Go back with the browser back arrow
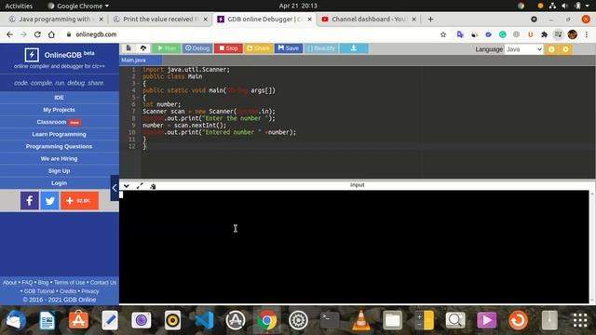The height and width of the screenshot is (335, 596). [9, 34]
